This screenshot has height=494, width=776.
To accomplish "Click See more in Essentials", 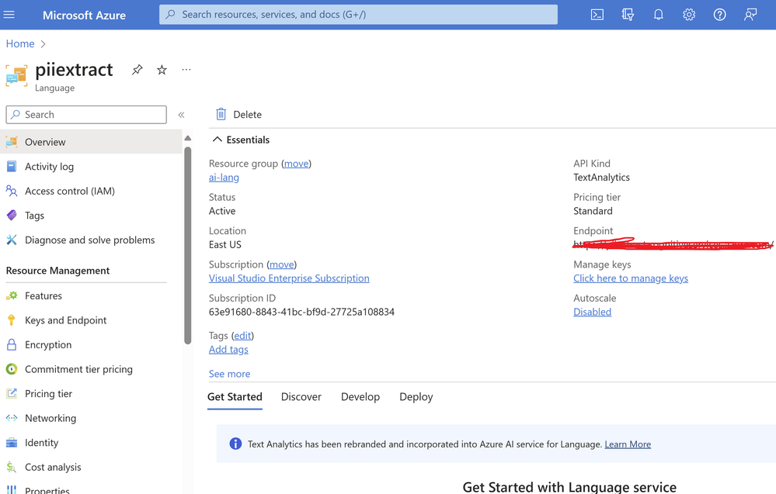I will click(x=230, y=374).
